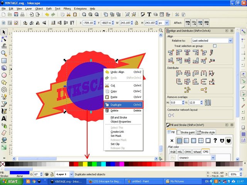This screenshot has height=185, width=247.
Task: Select the Calligraphy tool
Action: tap(4, 111)
